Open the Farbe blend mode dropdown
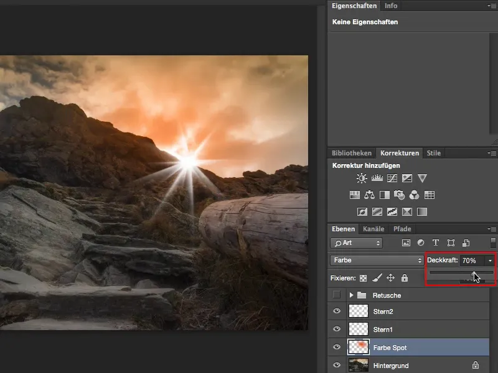The image size is (498, 373). click(x=376, y=260)
